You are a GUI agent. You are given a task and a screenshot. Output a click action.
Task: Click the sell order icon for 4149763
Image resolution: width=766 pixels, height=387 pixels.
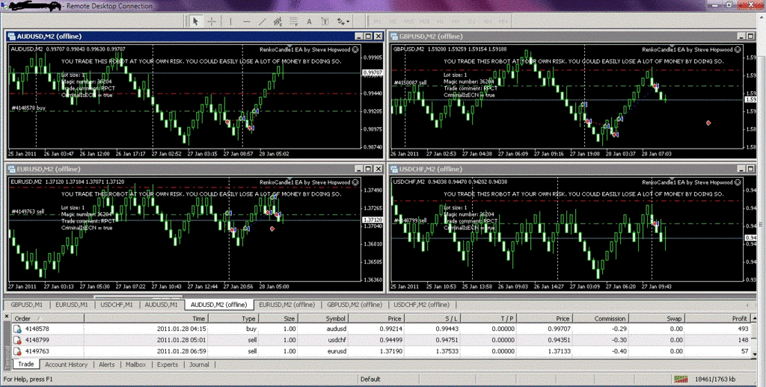click(x=16, y=351)
